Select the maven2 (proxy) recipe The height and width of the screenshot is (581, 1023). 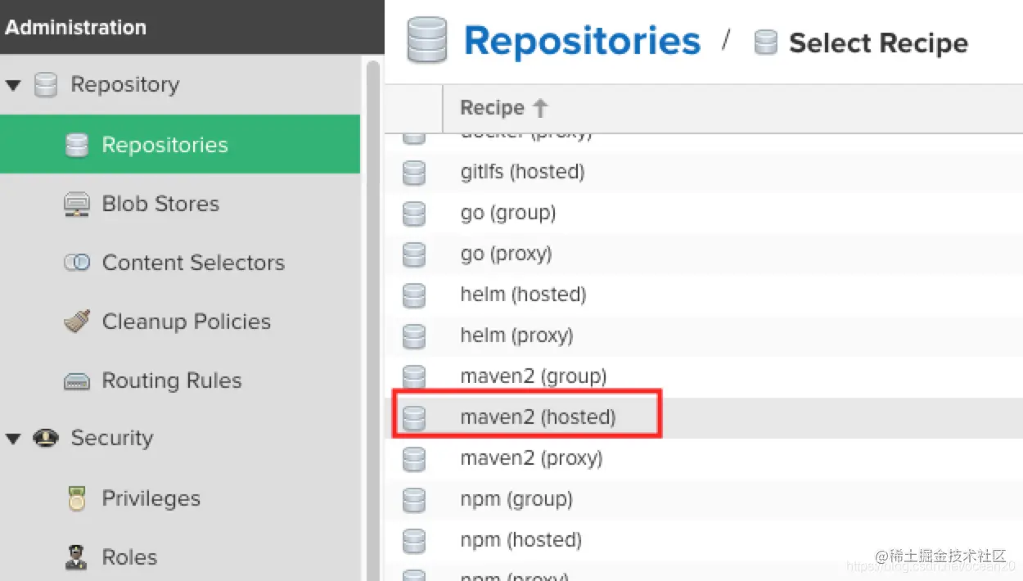tap(531, 458)
